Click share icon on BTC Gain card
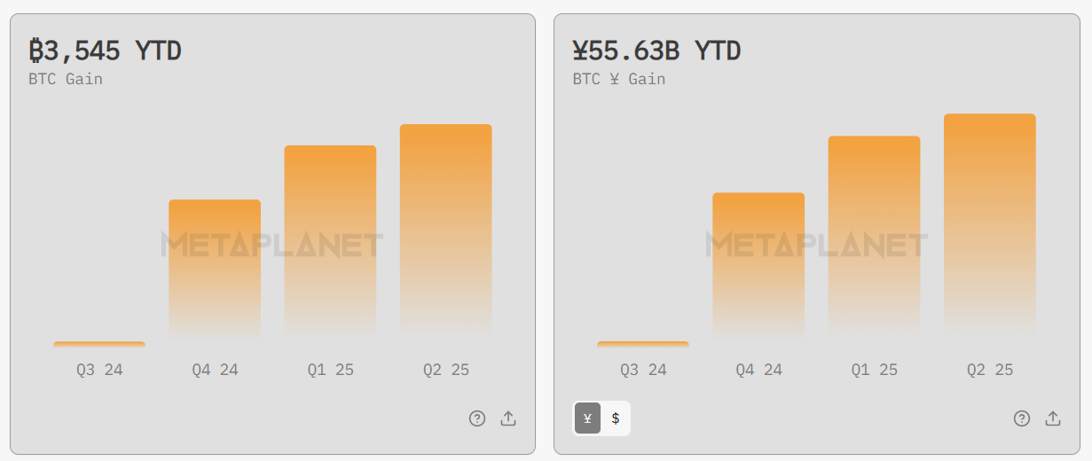This screenshot has height=461, width=1092. (x=508, y=418)
